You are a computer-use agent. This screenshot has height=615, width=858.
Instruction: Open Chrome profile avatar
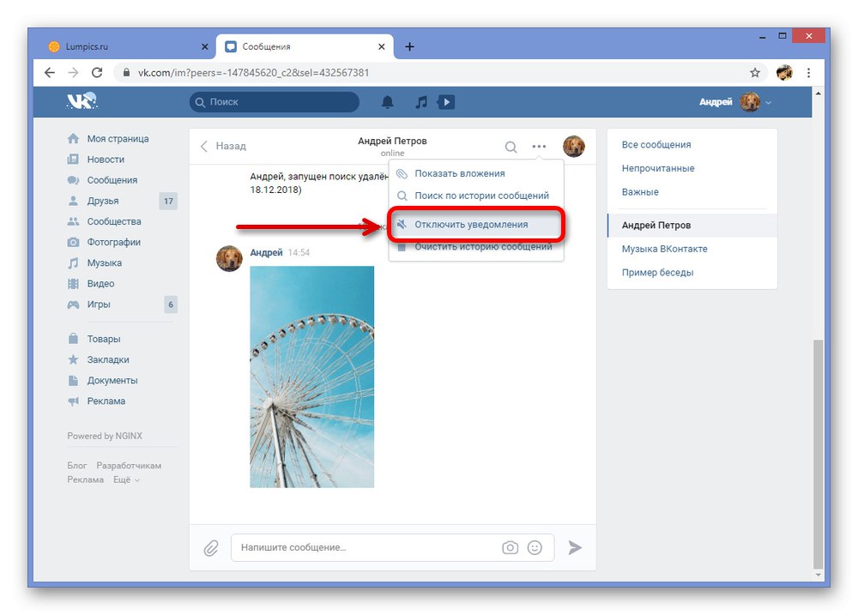(x=784, y=72)
